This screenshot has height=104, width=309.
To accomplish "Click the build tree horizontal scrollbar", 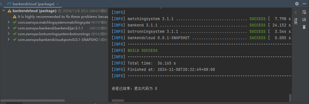I will (32, 101).
